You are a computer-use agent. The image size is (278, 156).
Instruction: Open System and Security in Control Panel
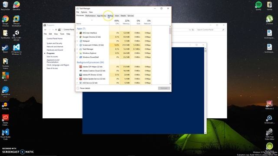coord(54,43)
